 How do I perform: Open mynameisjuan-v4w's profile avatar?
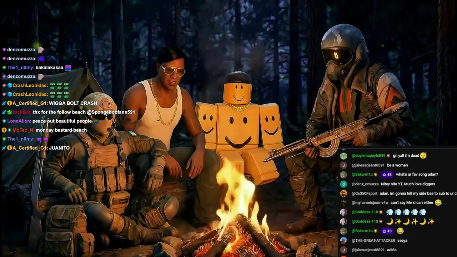pyautogui.click(x=343, y=203)
